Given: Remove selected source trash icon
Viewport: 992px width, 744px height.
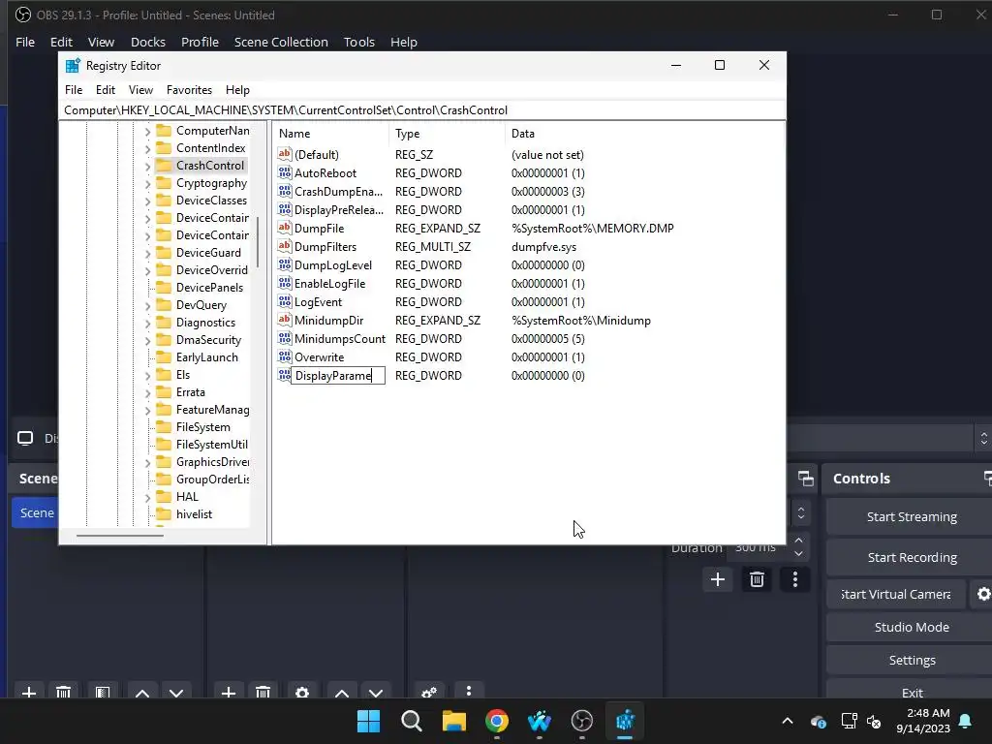Looking at the screenshot, I should coord(263,692).
